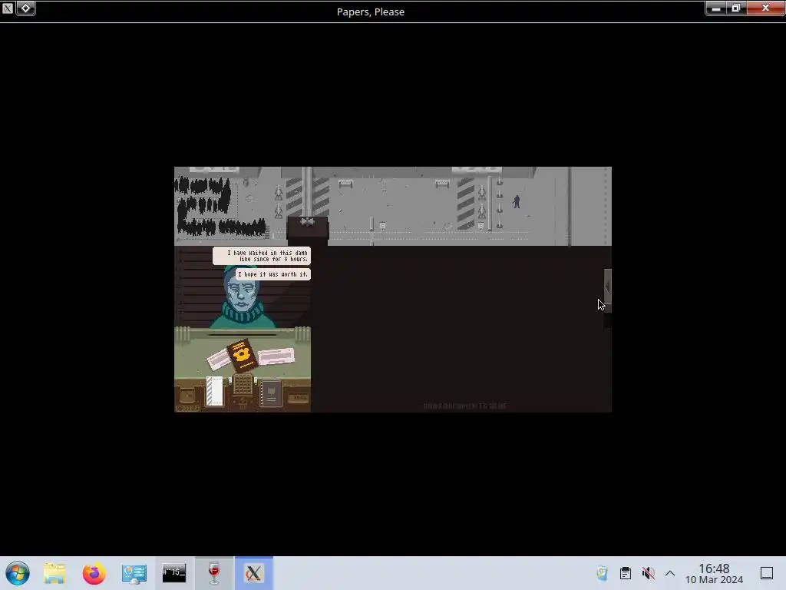This screenshot has width=786, height=590.
Task: Open the clipboard tray icon
Action: tap(625, 573)
